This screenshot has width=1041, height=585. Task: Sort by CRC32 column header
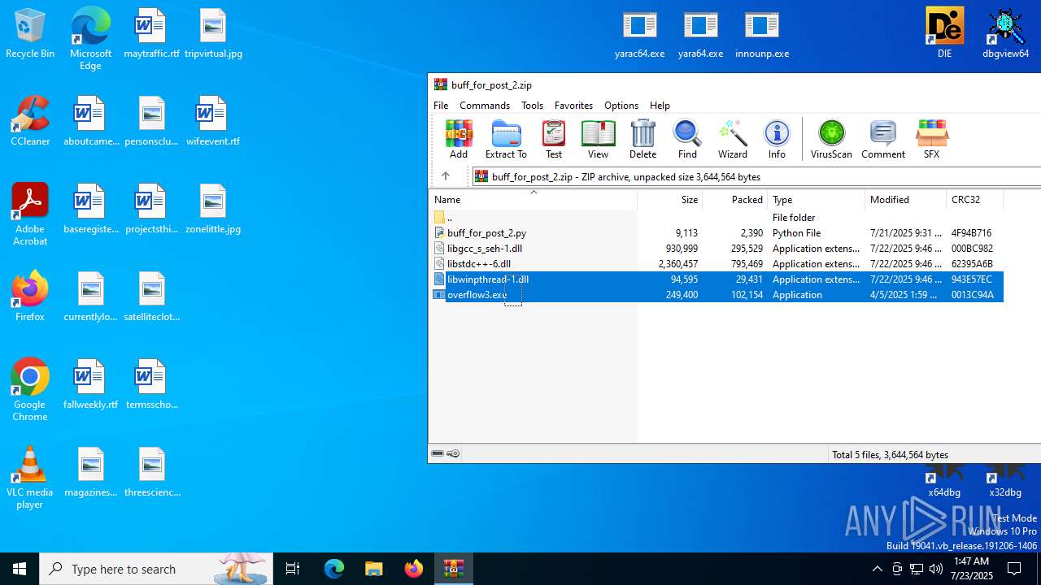974,200
